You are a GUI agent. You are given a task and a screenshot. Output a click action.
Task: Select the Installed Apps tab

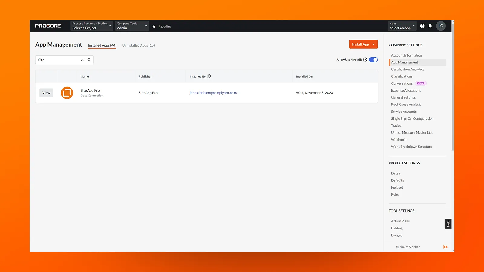(x=102, y=45)
